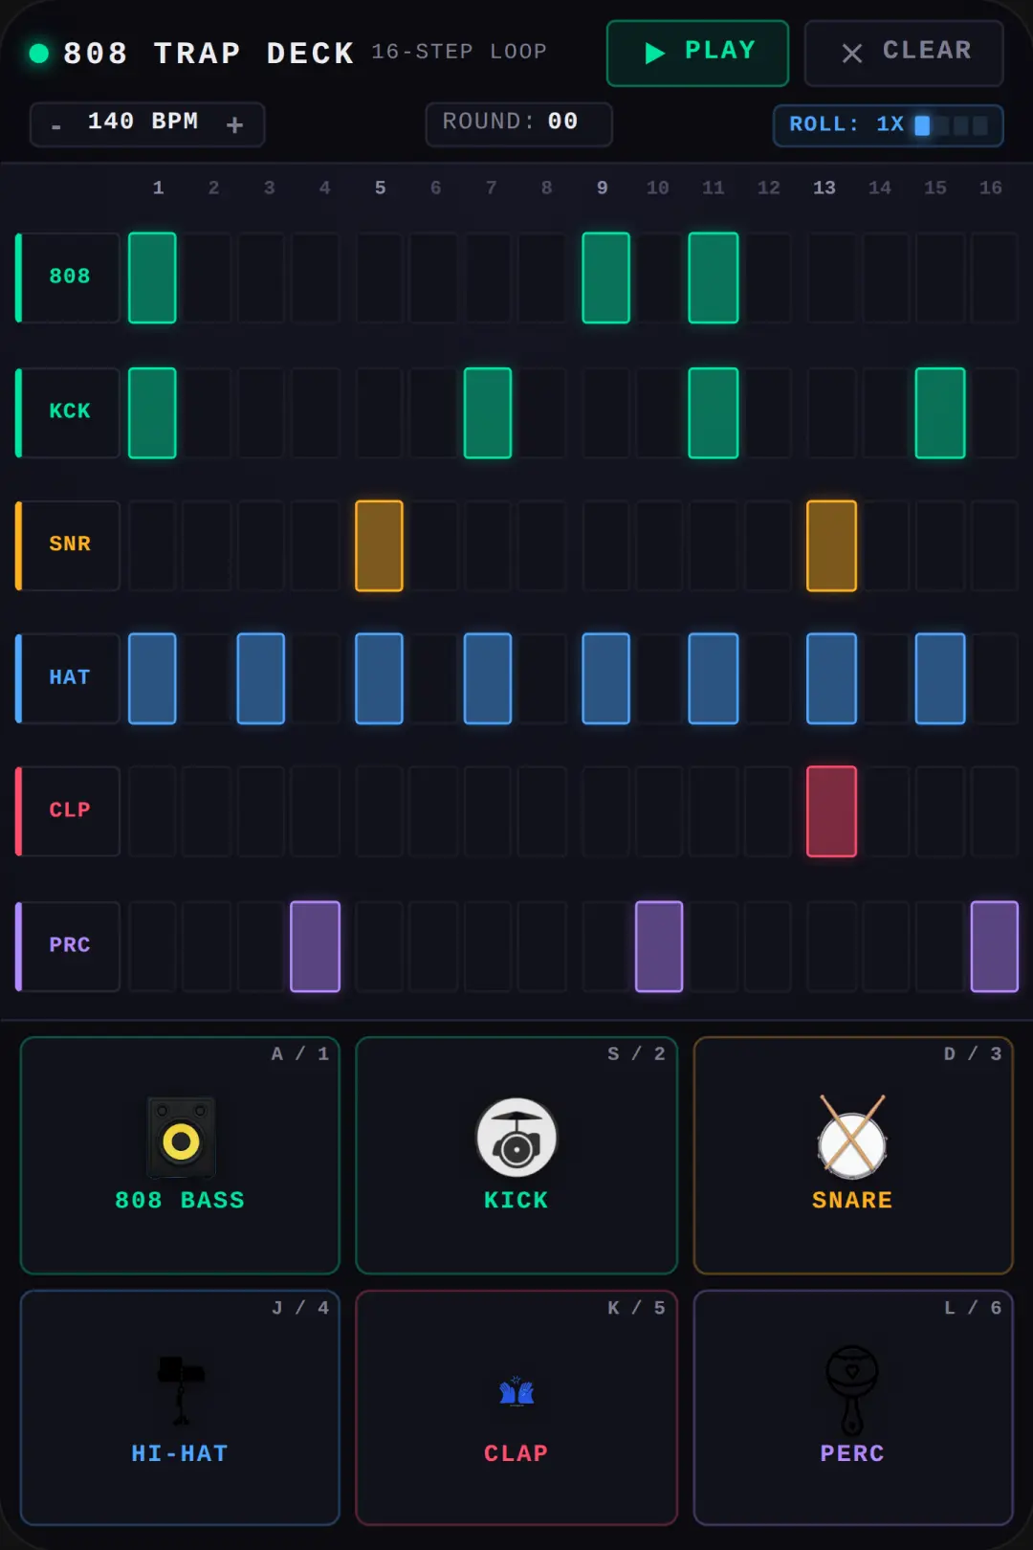Click the HI-HAT pad label text
1033x1550 pixels.
[x=180, y=1453]
